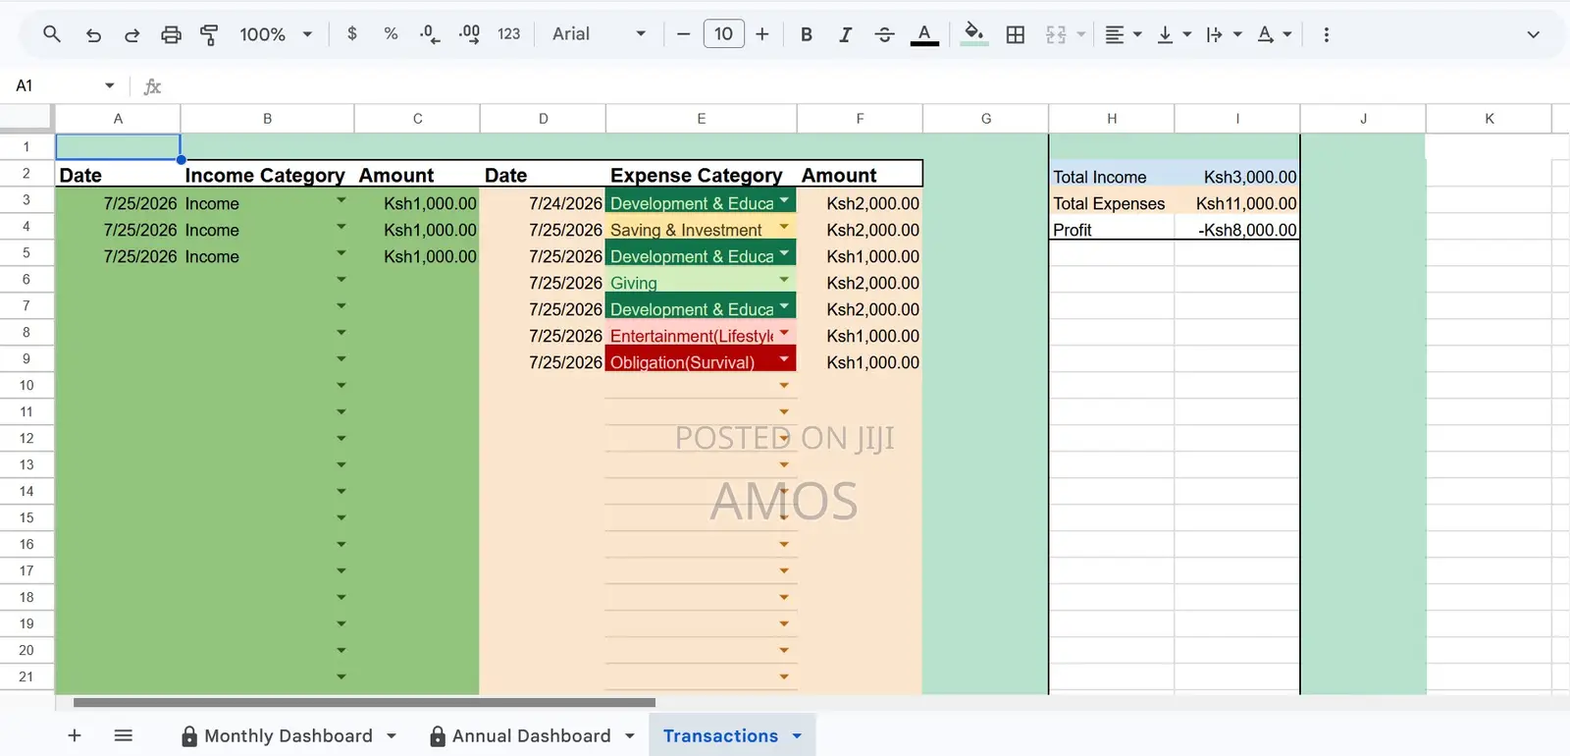Open more number formats (123)
Screen dimensions: 1570x756
pyautogui.click(x=508, y=34)
